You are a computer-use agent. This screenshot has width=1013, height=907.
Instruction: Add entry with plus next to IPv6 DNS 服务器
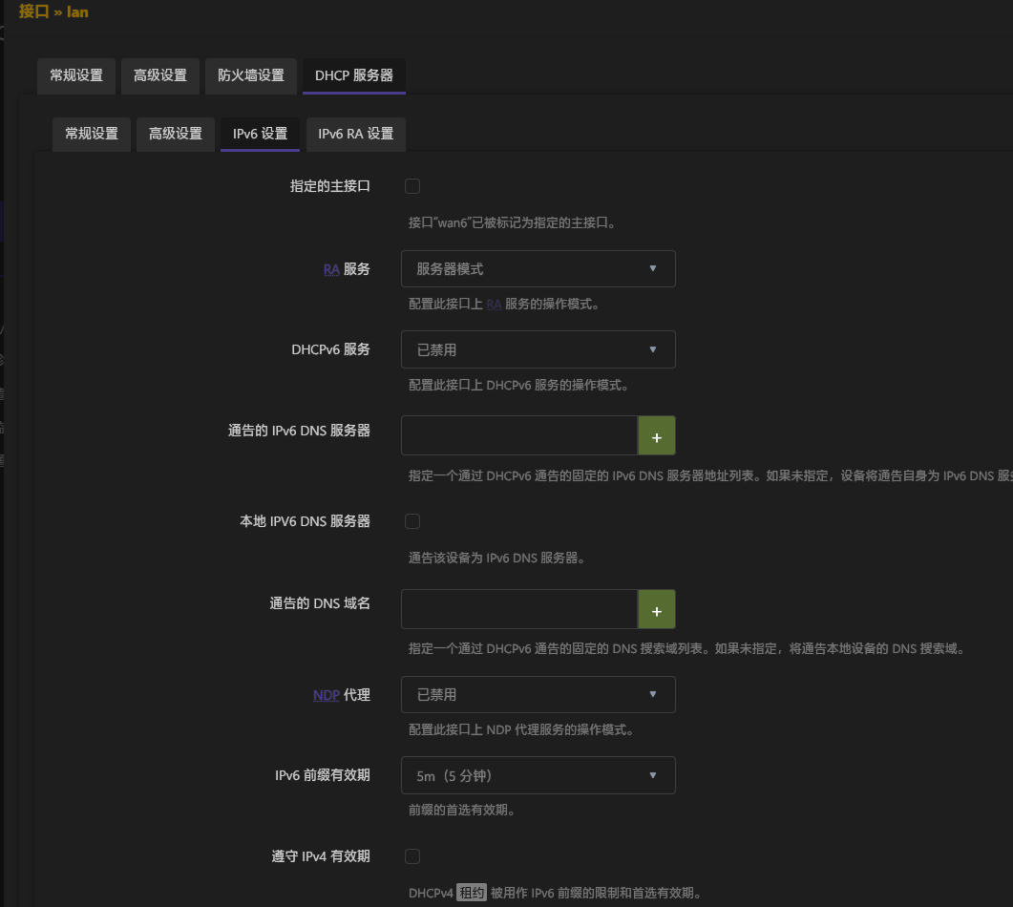pos(656,435)
